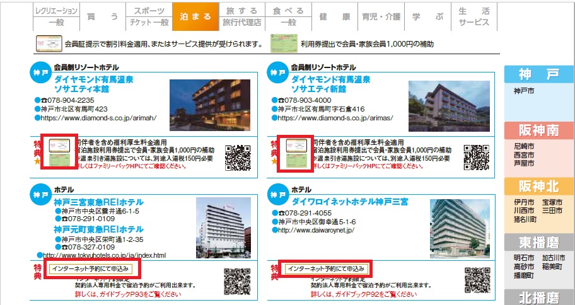575x305 pixels.
Task: Click address 神戸市中央区栄町通1-2-35
Action: point(102,239)
